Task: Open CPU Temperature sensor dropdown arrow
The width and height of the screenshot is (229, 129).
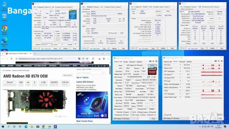Action: point(180,94)
